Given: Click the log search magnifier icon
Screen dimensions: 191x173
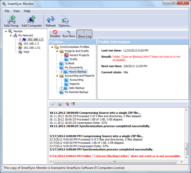Looking at the screenshot, I should (53, 104).
